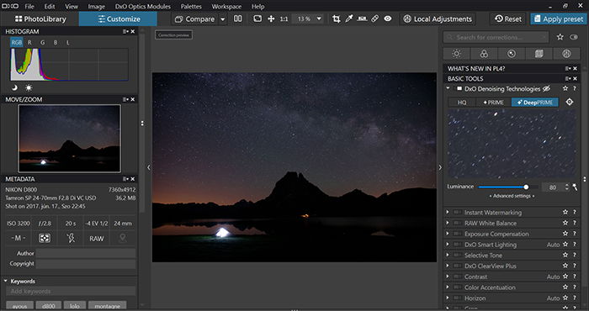
Task: Open Local Adjustments
Action: (438, 19)
